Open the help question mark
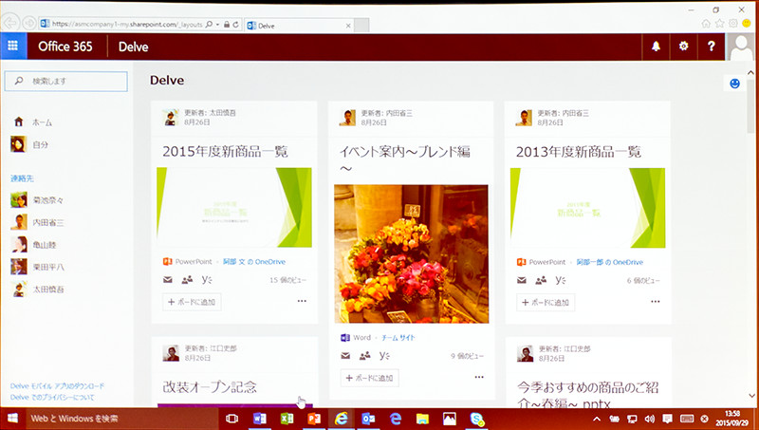Screen dimensions: 759x430 pyautogui.click(x=711, y=46)
